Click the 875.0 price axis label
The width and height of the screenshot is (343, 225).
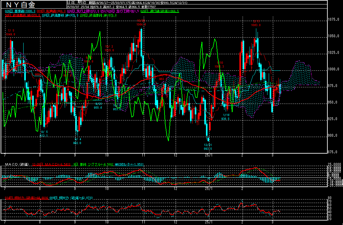pos(333,152)
